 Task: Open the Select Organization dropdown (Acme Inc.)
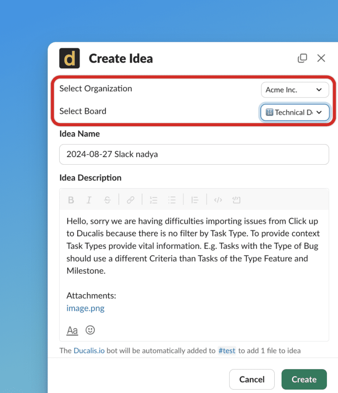click(x=295, y=90)
